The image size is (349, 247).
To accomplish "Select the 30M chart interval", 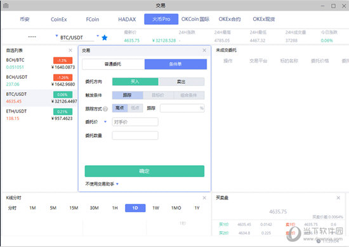I will pos(94,208).
